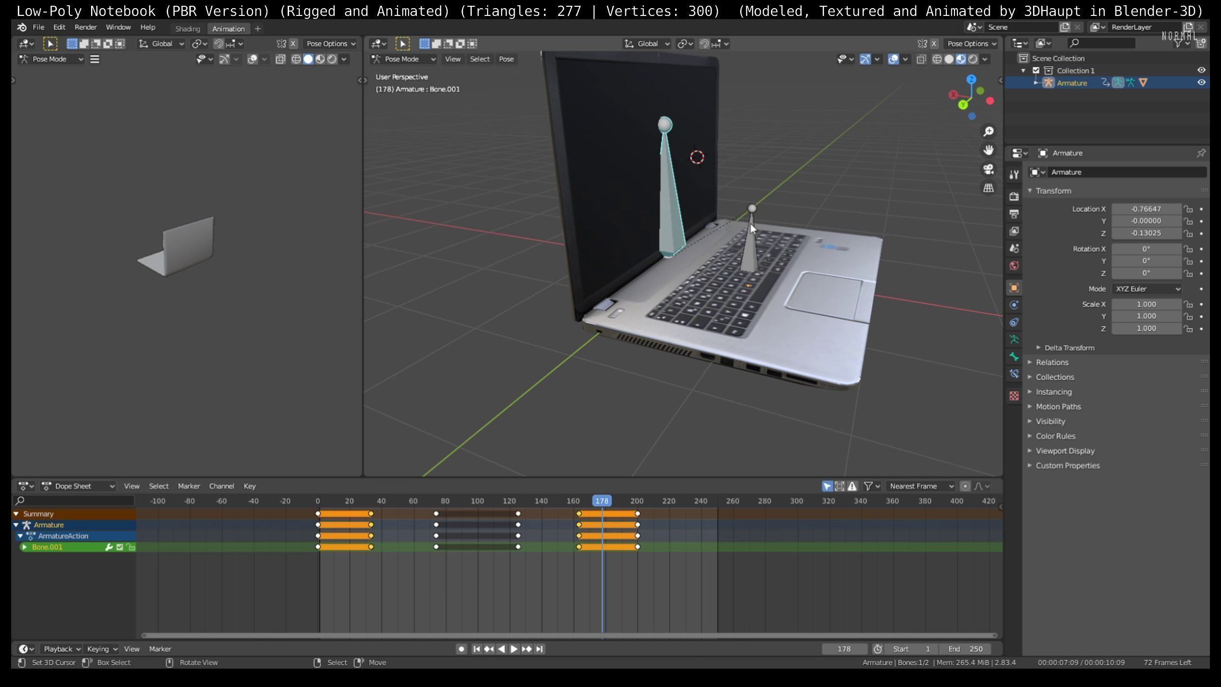Click jump to last frame button
Image resolution: width=1221 pixels, height=687 pixels.
[x=540, y=649]
